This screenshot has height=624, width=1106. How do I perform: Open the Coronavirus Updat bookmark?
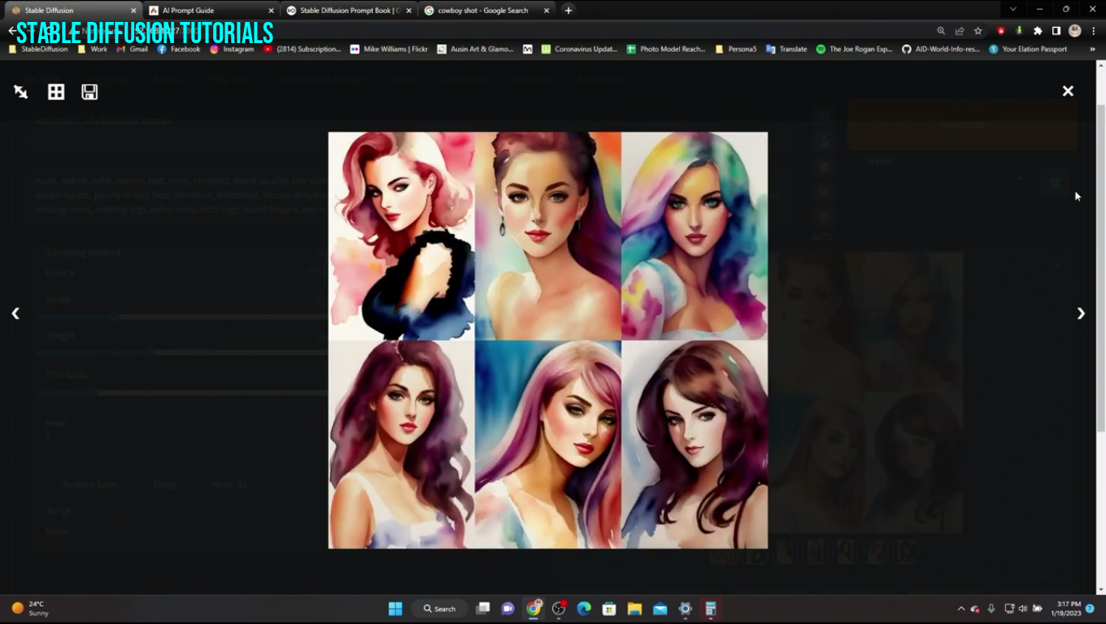click(579, 49)
